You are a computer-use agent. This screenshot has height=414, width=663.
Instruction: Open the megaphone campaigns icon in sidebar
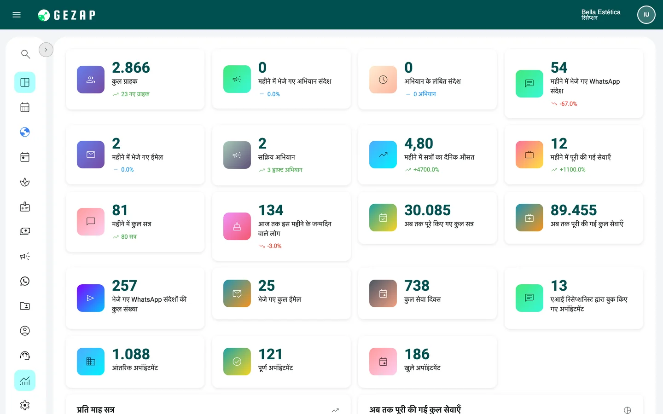point(25,256)
